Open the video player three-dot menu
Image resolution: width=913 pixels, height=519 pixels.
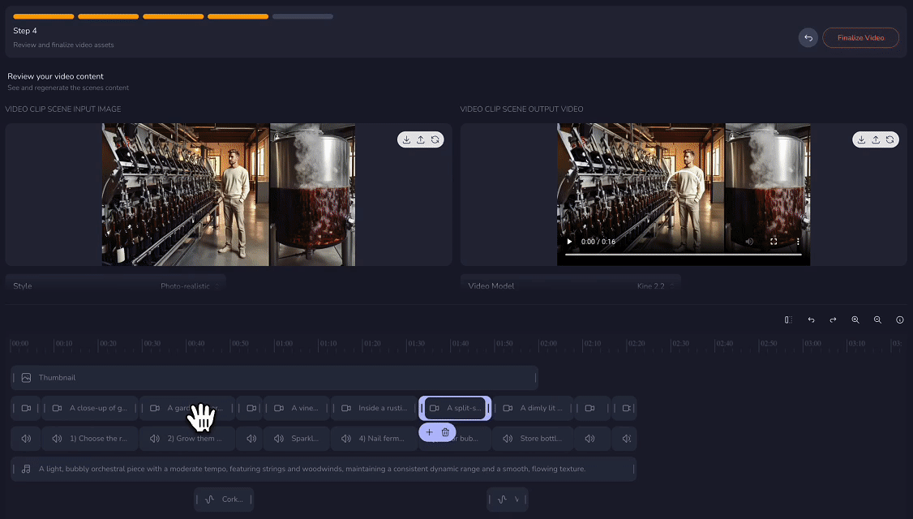[x=797, y=241]
